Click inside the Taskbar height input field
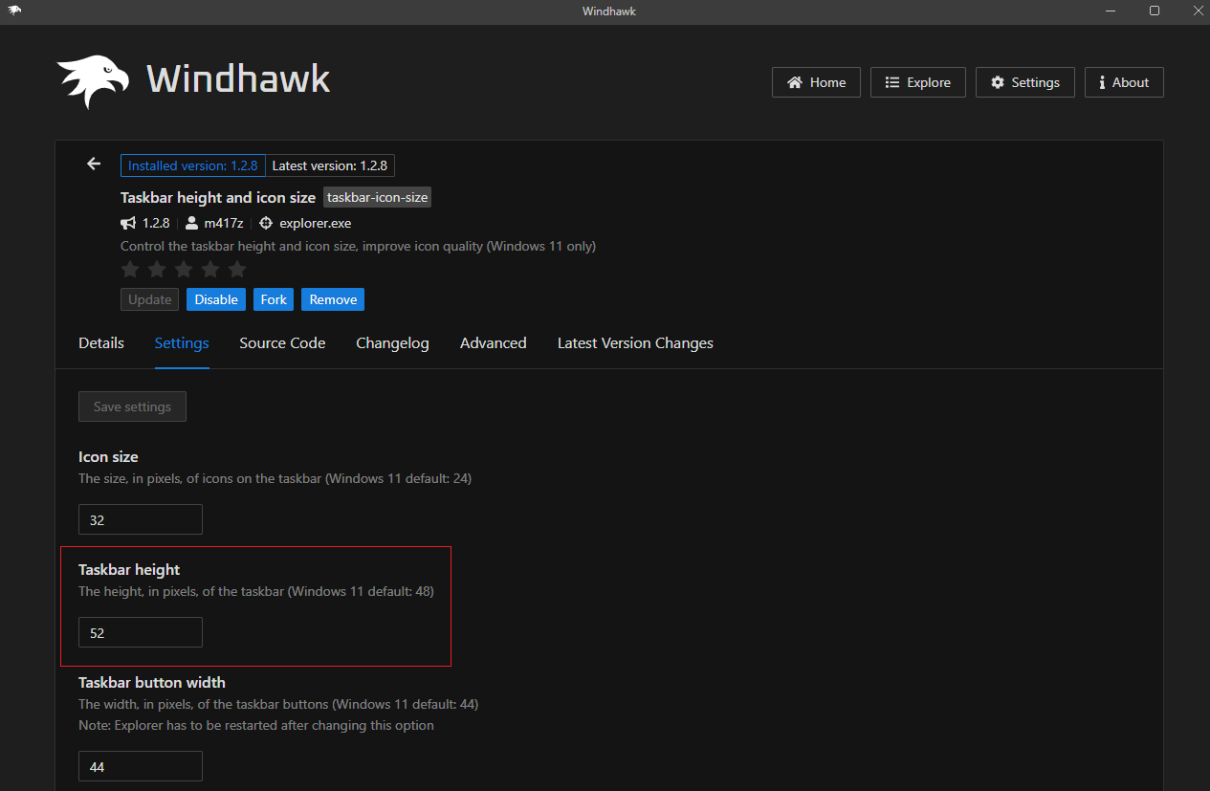The height and width of the screenshot is (791, 1210). [x=140, y=631]
